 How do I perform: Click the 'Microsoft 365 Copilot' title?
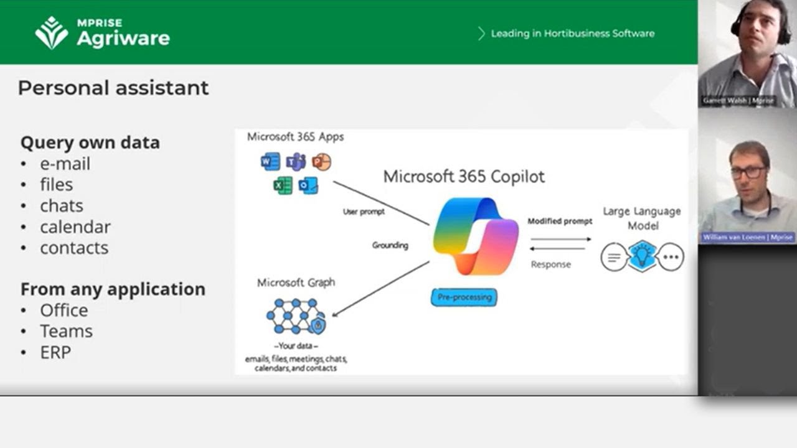click(x=464, y=177)
